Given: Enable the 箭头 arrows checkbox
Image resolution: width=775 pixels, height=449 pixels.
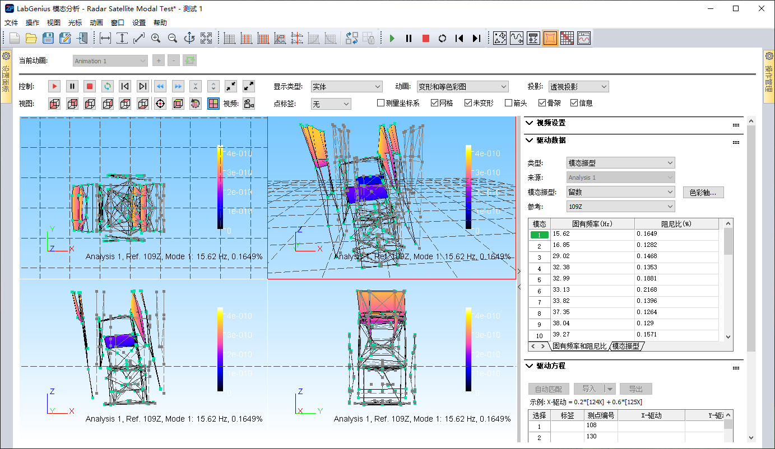Looking at the screenshot, I should pyautogui.click(x=516, y=103).
